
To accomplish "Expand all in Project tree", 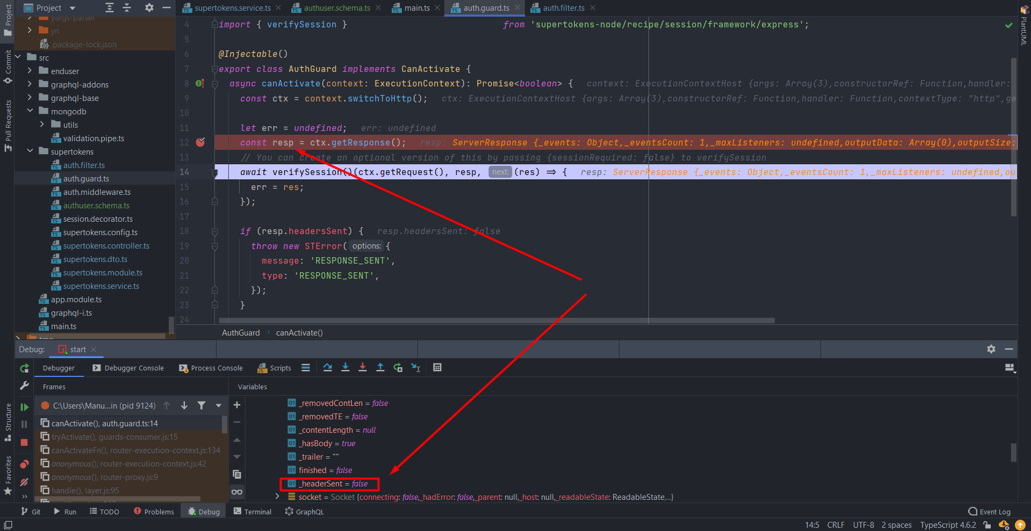I will 110,8.
